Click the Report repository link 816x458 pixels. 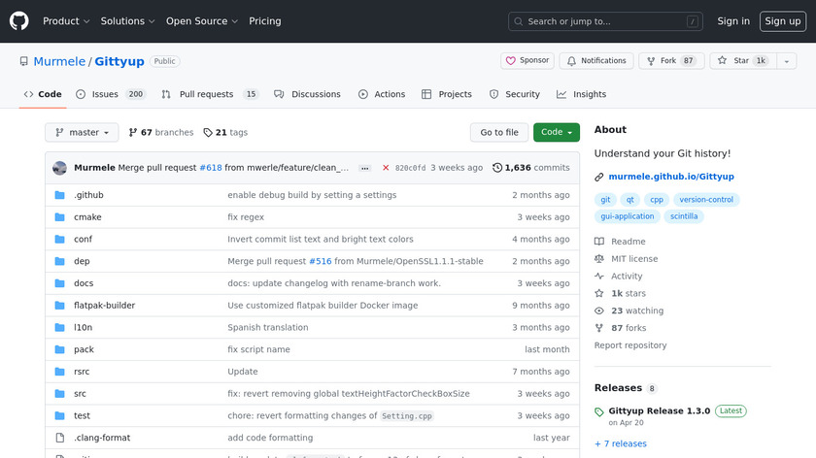(630, 345)
